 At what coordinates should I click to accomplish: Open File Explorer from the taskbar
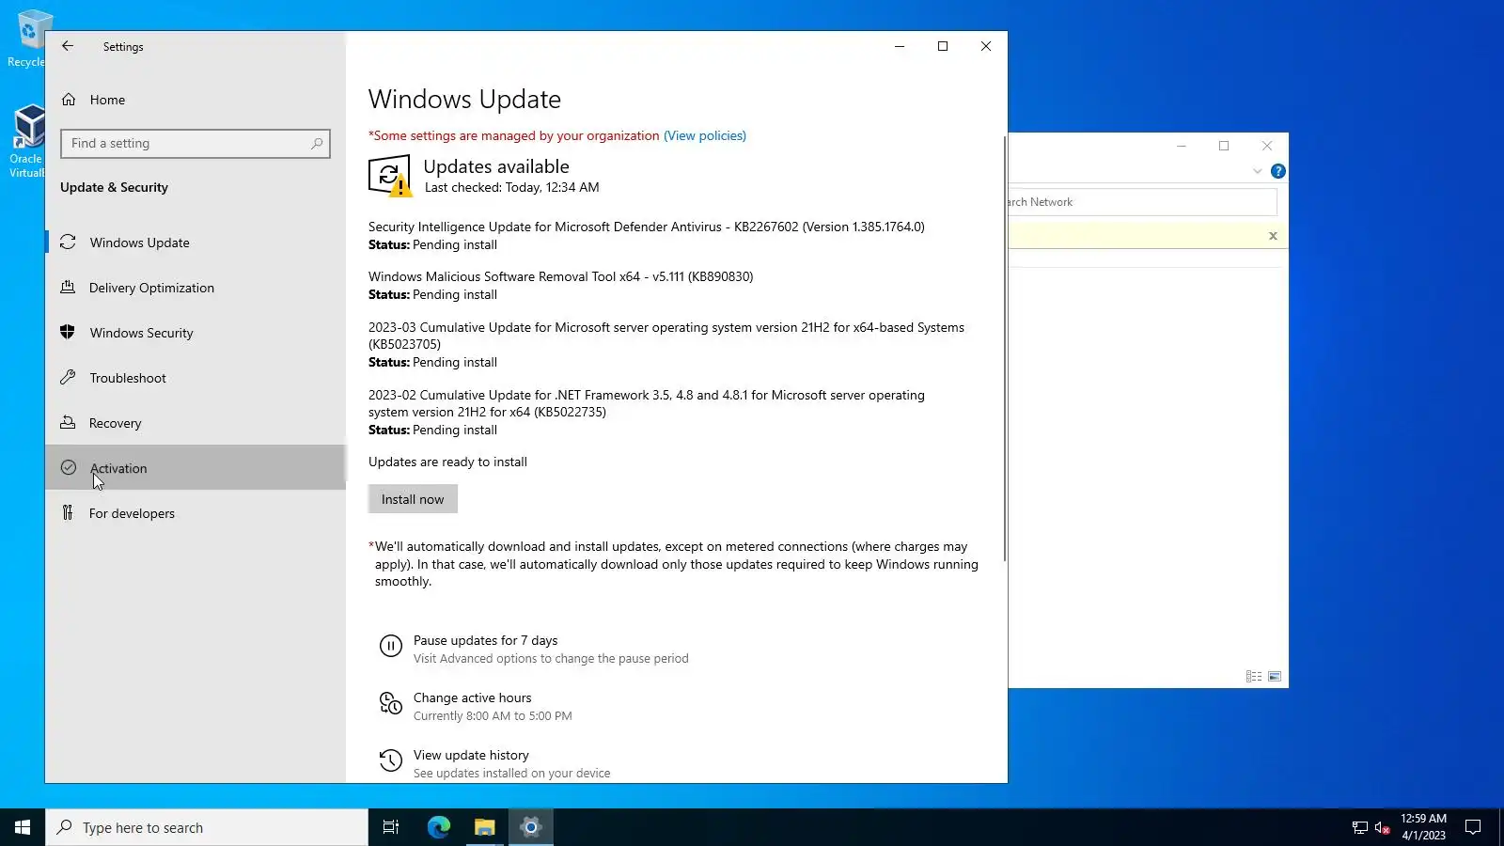coord(484,827)
